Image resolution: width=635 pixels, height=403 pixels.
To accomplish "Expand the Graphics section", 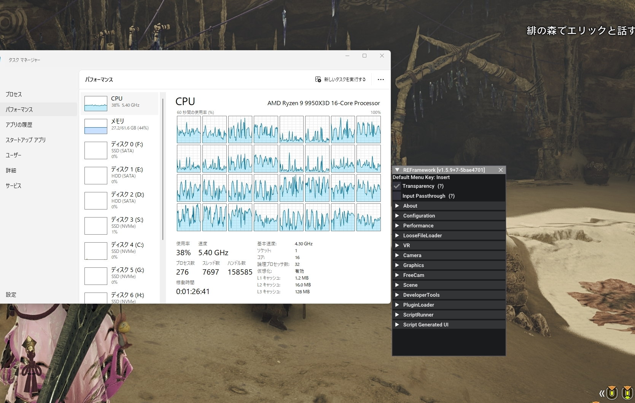I will (x=449, y=265).
